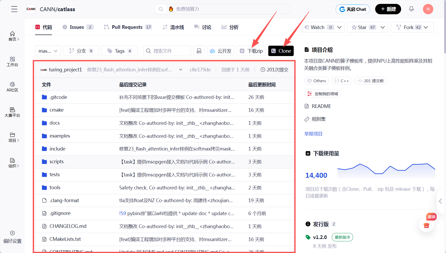Screen dimensions: 446x253
Task: Open the .gitcode folder
Action: click(58, 97)
